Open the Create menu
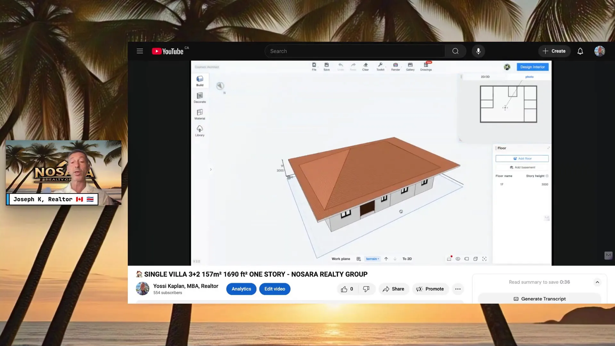The height and width of the screenshot is (346, 615). pos(554,51)
